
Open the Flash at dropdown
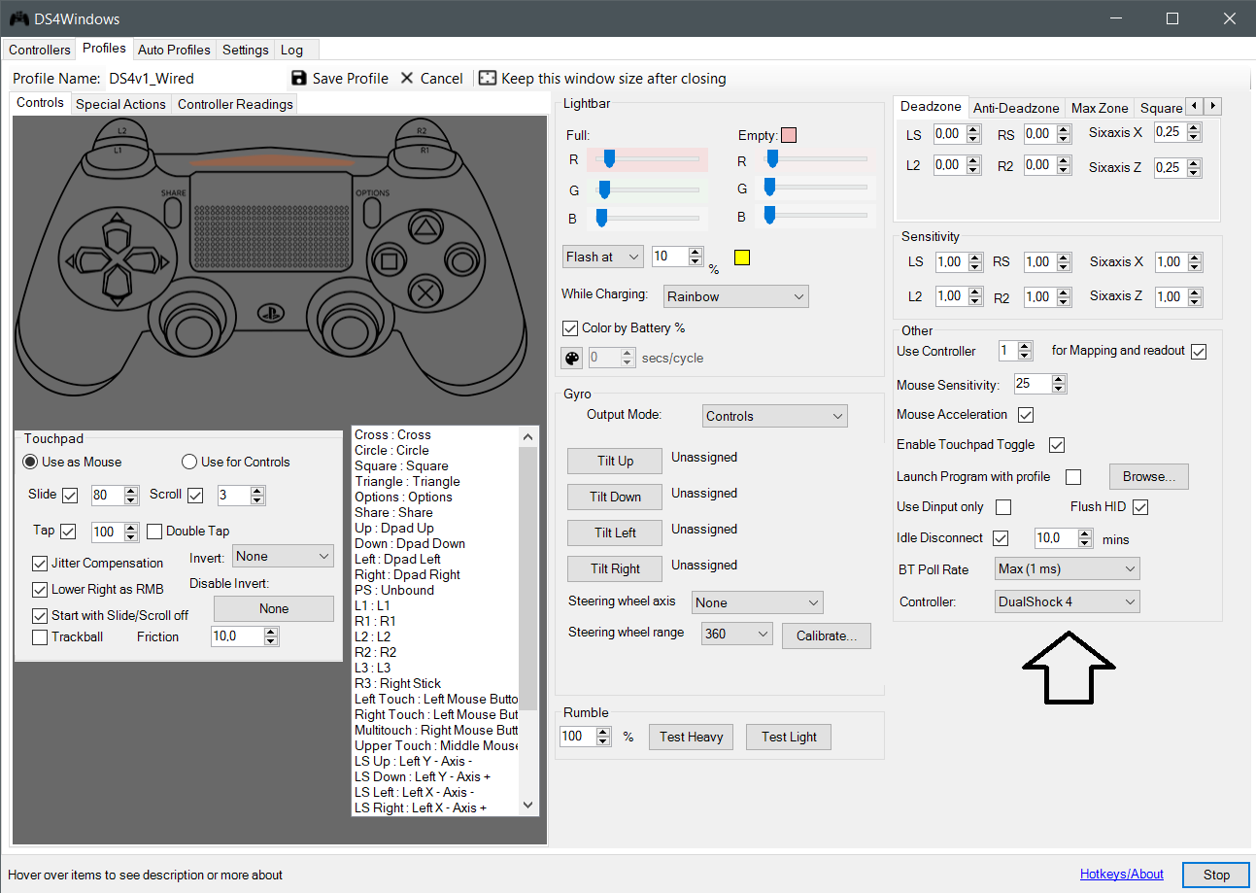(x=603, y=258)
